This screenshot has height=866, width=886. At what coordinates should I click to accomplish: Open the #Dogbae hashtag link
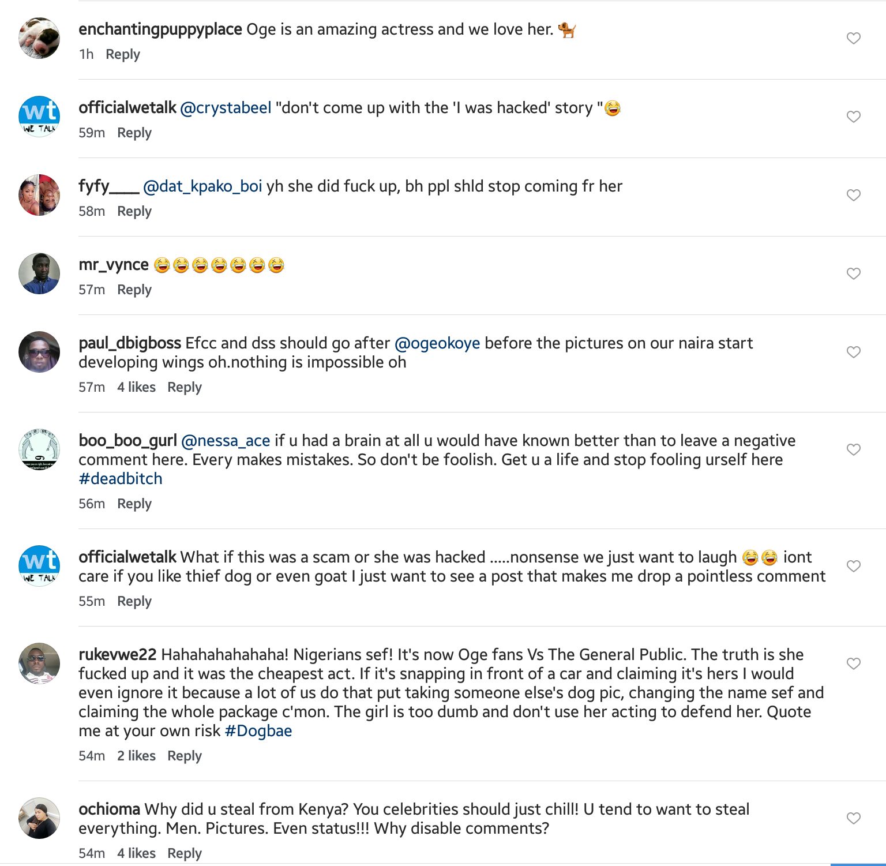click(x=258, y=731)
